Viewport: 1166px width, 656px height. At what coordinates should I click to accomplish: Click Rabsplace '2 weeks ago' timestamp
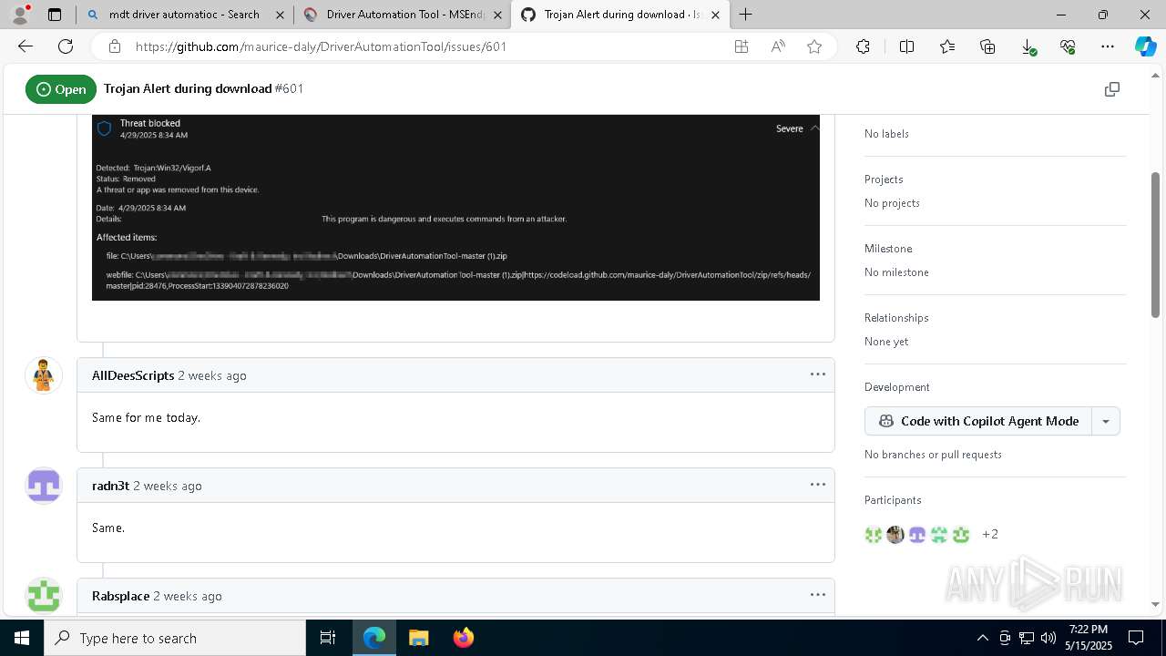[188, 596]
